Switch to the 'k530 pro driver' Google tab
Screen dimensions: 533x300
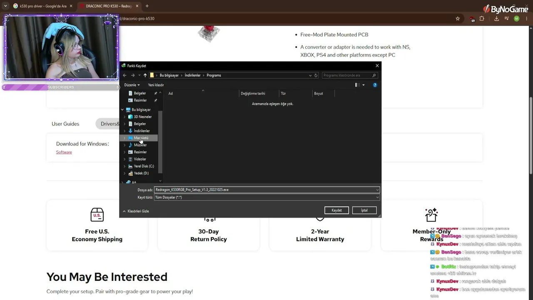tap(43, 6)
